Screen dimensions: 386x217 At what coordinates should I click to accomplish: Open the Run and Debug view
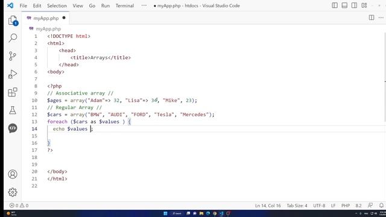13,74
